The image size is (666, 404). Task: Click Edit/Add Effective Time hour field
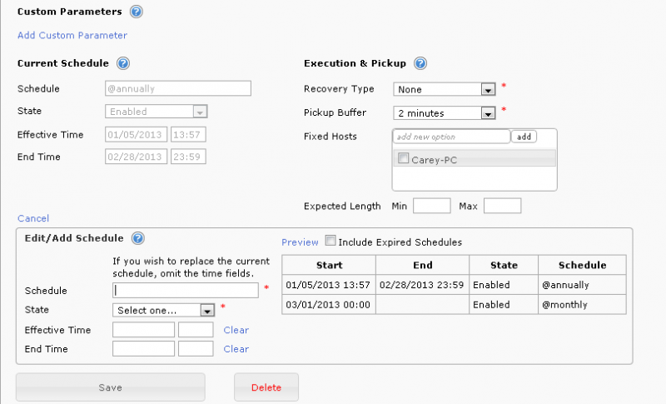click(196, 330)
